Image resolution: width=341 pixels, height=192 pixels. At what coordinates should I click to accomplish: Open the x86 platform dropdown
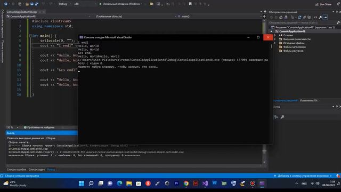tap(85, 4)
